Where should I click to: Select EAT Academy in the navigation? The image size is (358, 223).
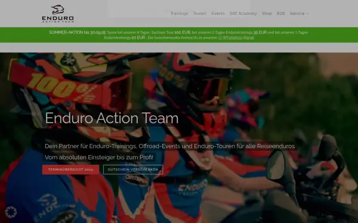[x=243, y=14]
